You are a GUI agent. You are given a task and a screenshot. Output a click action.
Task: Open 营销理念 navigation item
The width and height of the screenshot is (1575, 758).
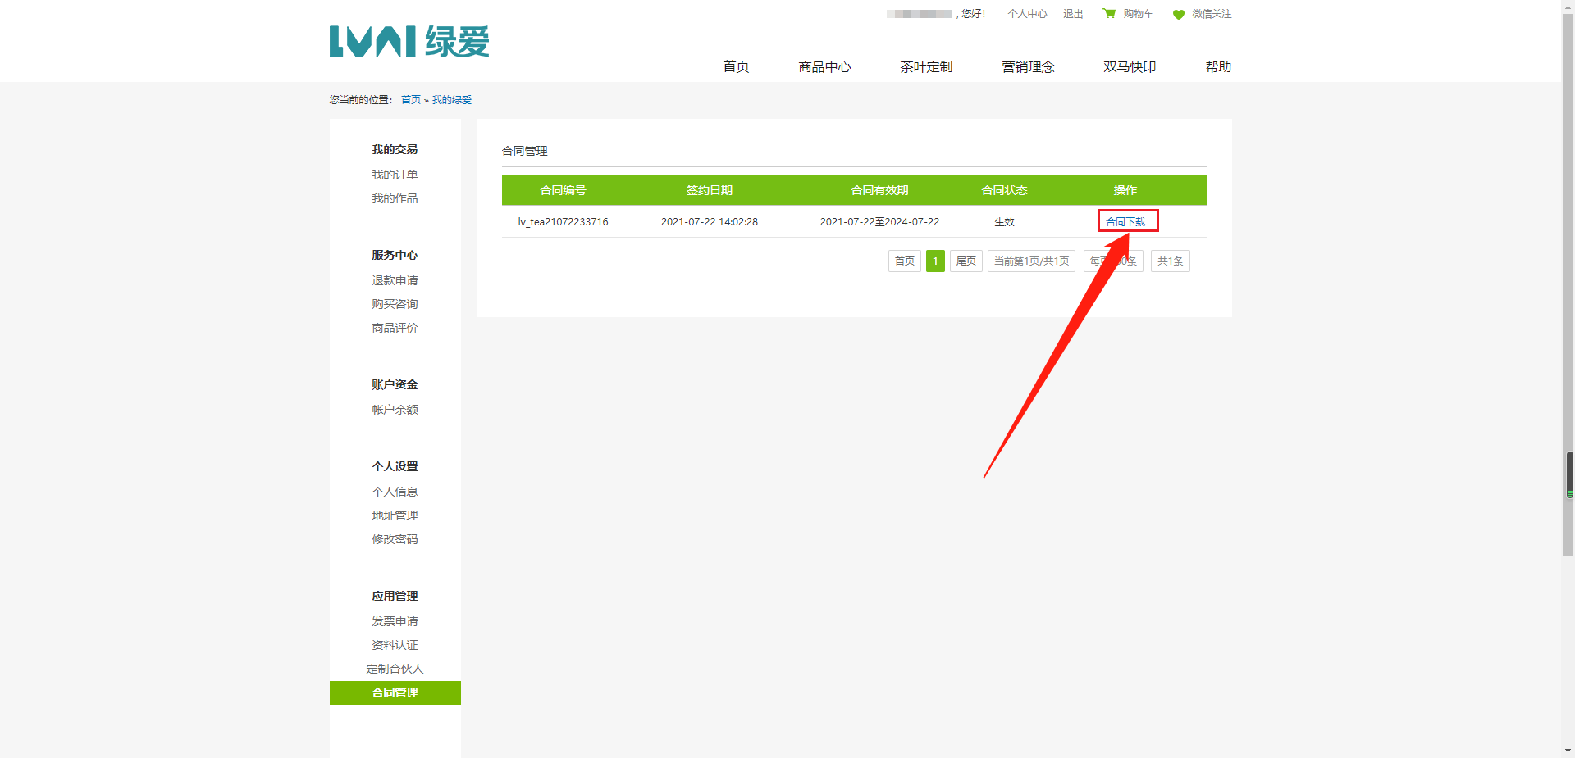click(x=1028, y=67)
